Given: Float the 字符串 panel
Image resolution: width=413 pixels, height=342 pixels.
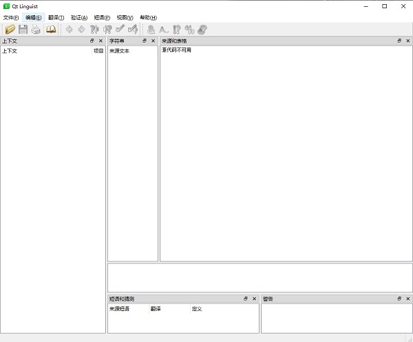Looking at the screenshot, I should [145, 41].
